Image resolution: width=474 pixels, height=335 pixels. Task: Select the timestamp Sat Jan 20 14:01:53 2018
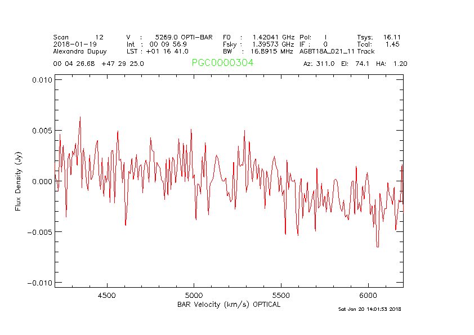369,309
